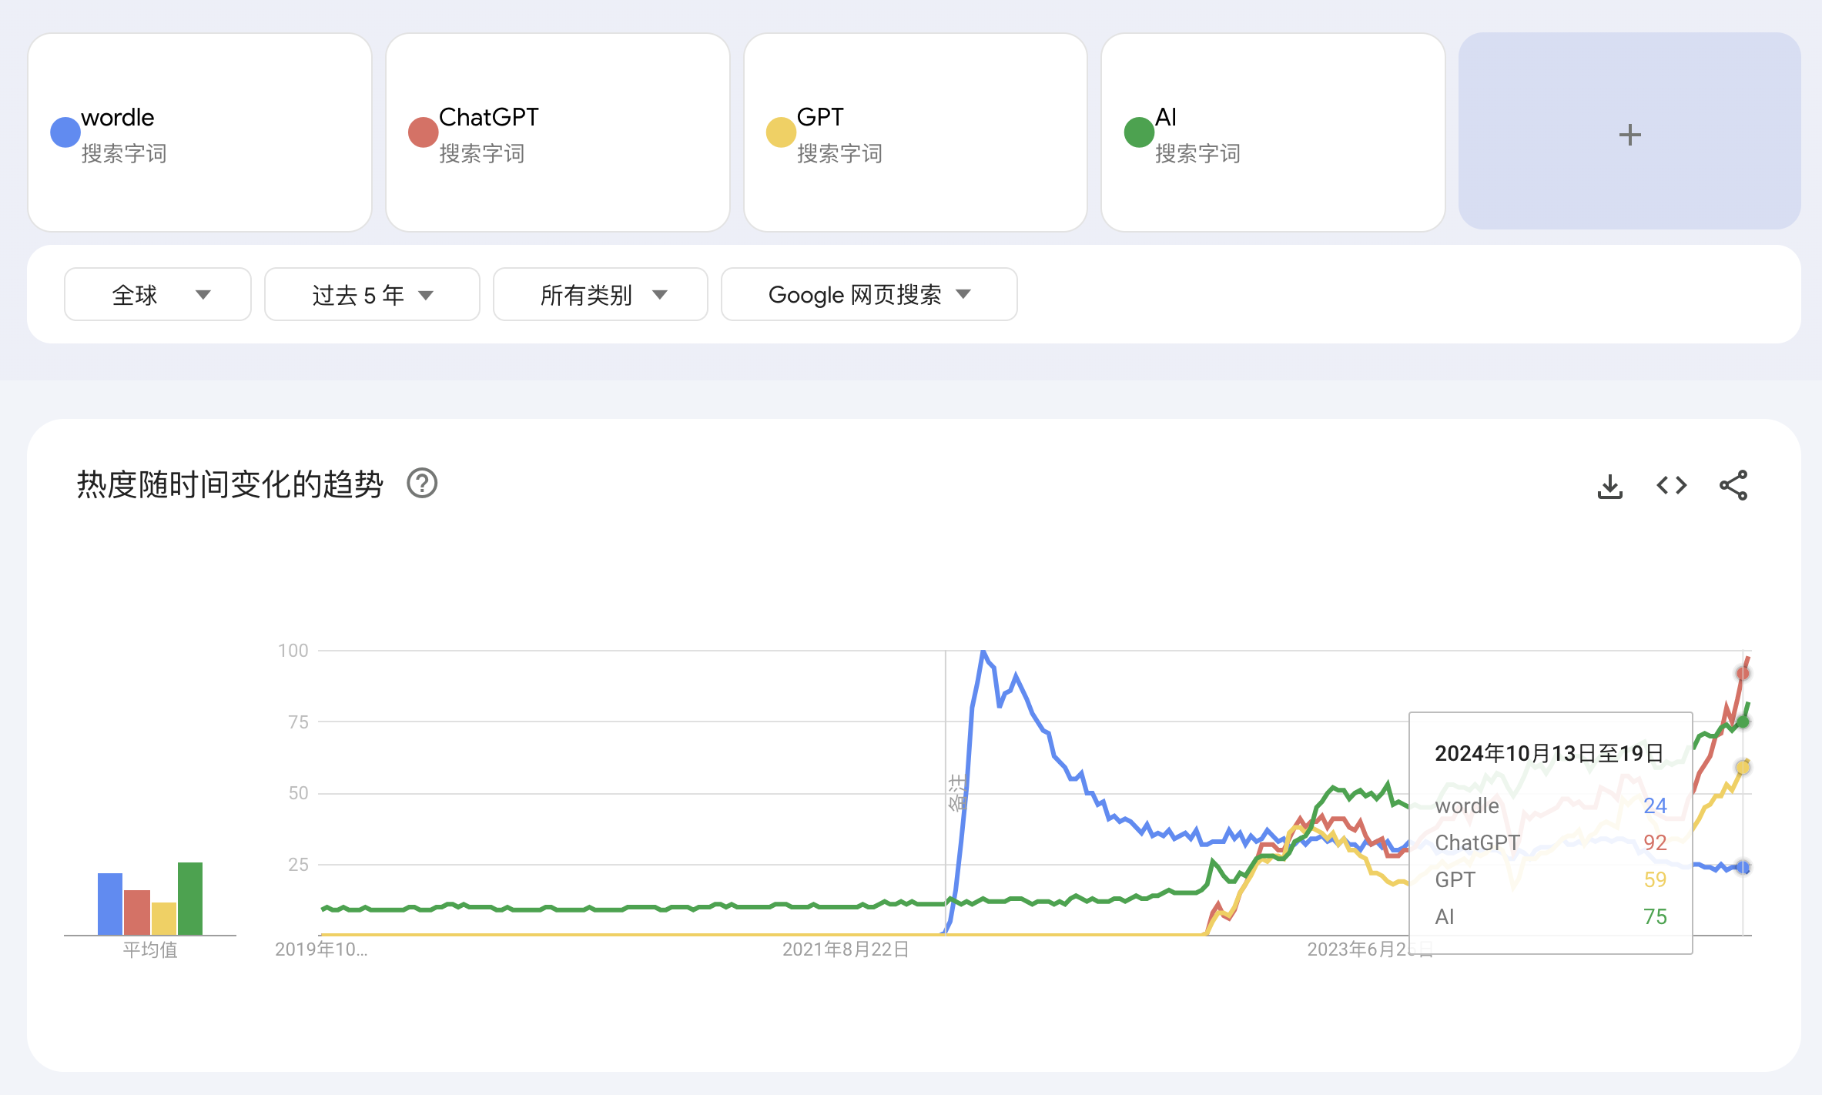
Task: Click the green AI color dot
Action: tap(1139, 132)
